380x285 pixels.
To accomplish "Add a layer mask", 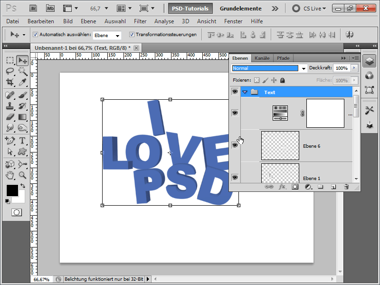I will tap(295, 187).
